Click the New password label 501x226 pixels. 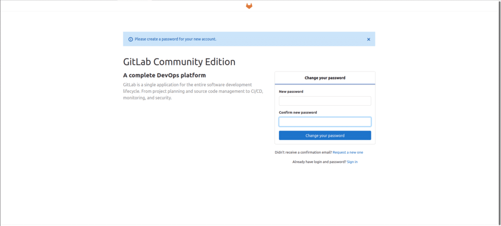(x=291, y=91)
